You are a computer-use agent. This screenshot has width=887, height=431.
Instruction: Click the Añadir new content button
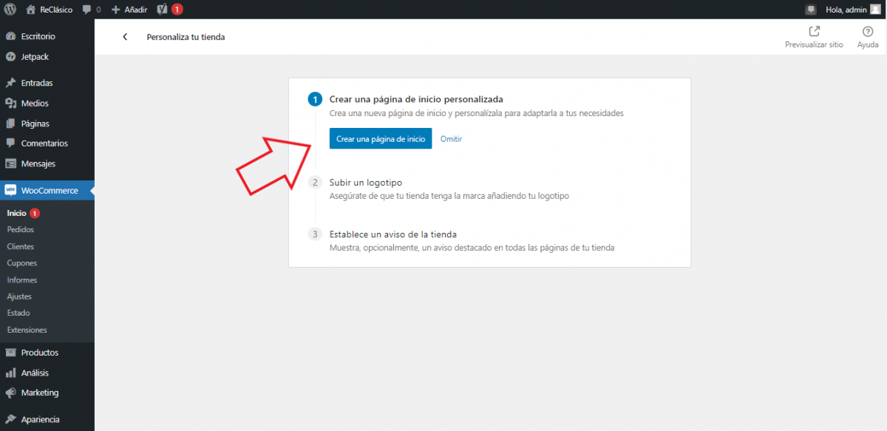click(129, 10)
